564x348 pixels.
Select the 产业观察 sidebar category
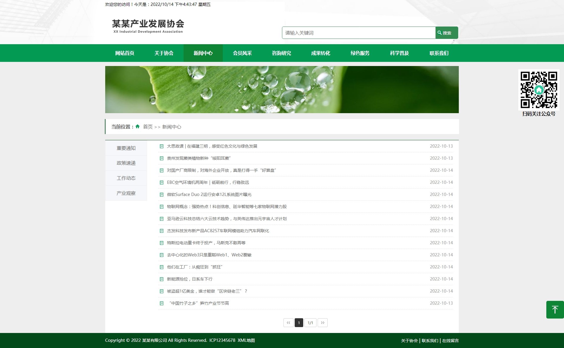(x=126, y=193)
